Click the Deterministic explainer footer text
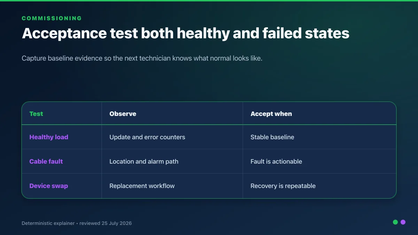The image size is (418, 235). pyautogui.click(x=48, y=223)
